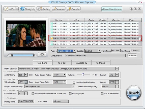Image resolution: width=145 pixels, height=109 pixels.
Task: Toggle the Title71 row checkbox
Action: pos(52,23)
